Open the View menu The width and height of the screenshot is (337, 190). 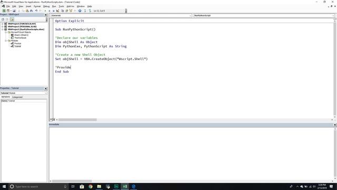(21, 6)
